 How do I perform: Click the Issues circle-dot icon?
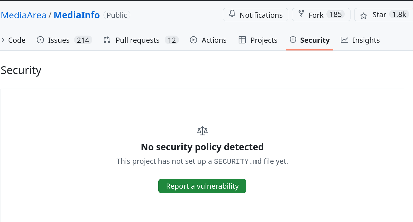point(40,40)
